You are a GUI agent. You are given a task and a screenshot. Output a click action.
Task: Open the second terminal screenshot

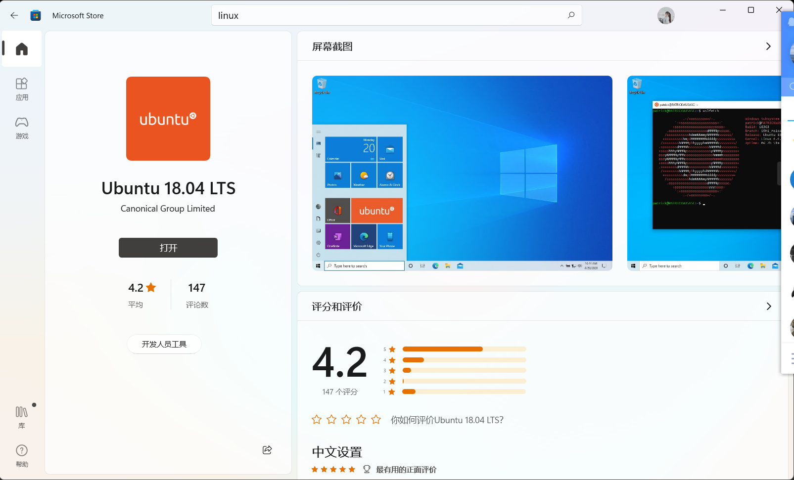tap(704, 173)
